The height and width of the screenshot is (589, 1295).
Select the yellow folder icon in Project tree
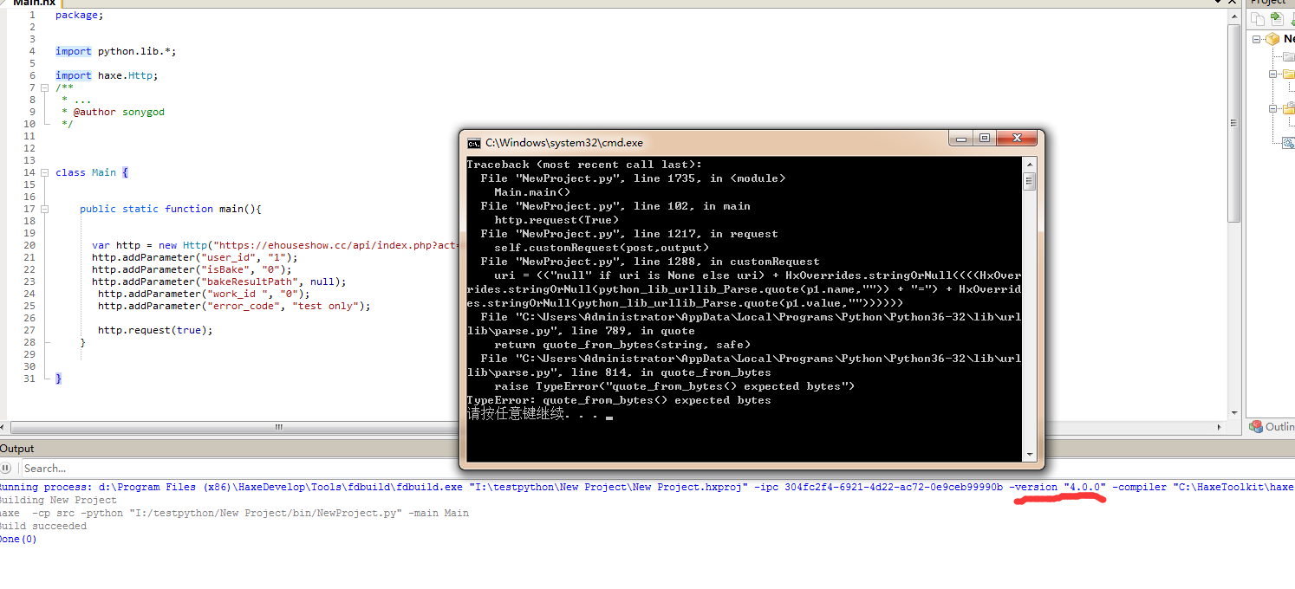point(1286,74)
